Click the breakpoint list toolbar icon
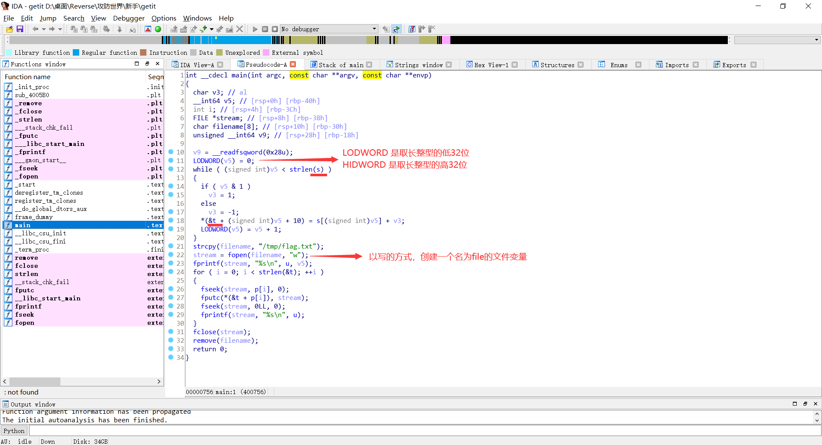This screenshot has height=445, width=822. coord(411,29)
